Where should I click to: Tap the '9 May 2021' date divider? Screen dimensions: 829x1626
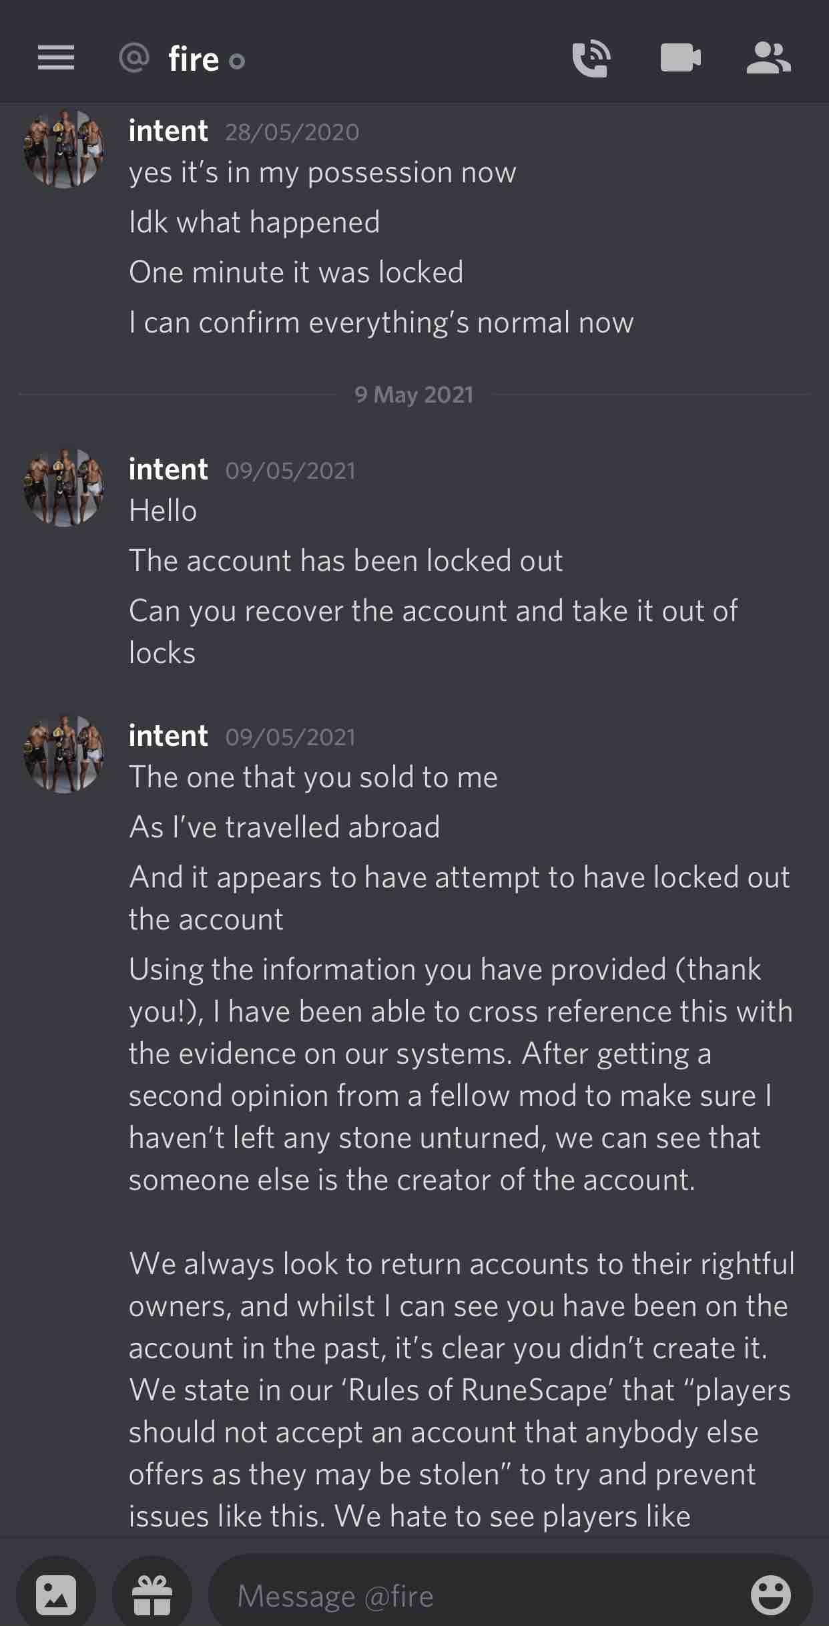click(414, 395)
